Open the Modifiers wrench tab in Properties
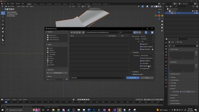Viewport: 199px width, 112px height. 166,68
